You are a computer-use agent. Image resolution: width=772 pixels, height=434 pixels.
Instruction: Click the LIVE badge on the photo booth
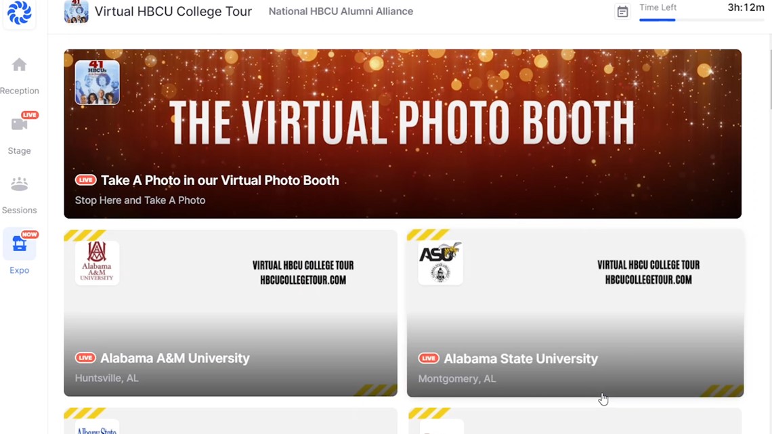point(85,180)
